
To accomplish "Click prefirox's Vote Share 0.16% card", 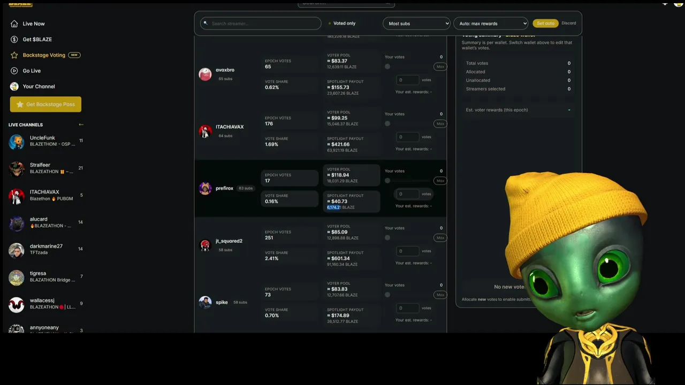I will 290,199.
